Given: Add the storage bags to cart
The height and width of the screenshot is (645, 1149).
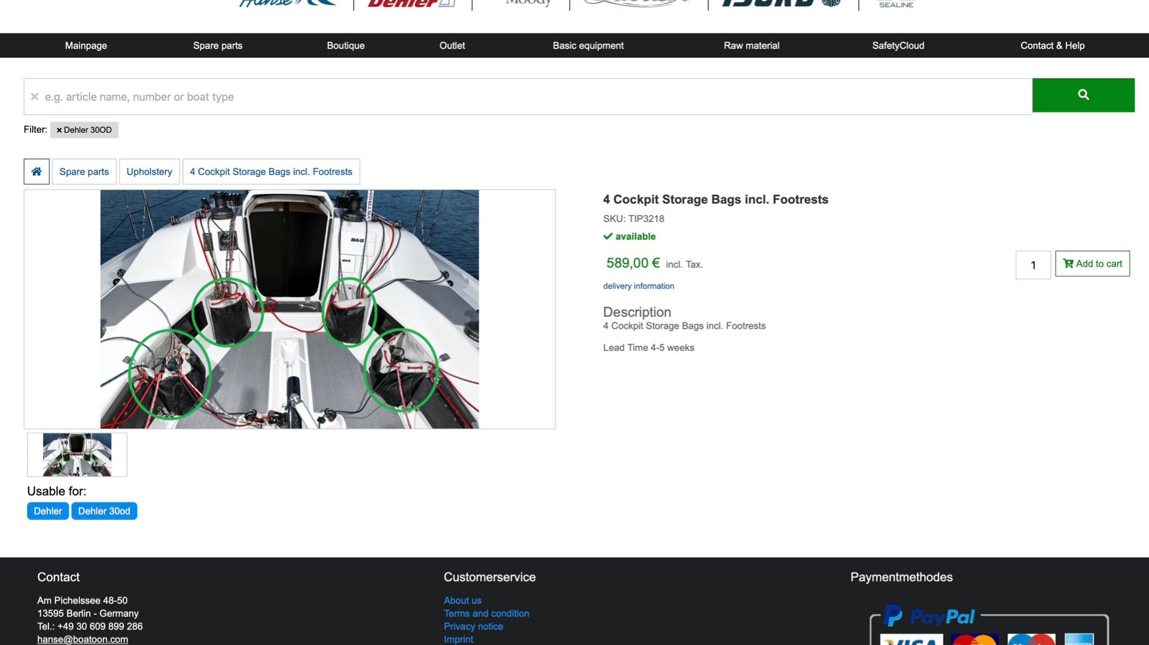Looking at the screenshot, I should coord(1092,264).
